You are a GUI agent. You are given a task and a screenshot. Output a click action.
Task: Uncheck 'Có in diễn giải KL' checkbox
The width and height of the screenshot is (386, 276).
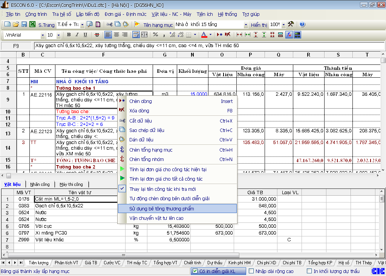click(195, 271)
